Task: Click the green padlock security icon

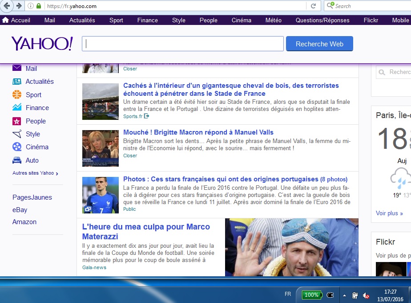Action: coord(39,6)
